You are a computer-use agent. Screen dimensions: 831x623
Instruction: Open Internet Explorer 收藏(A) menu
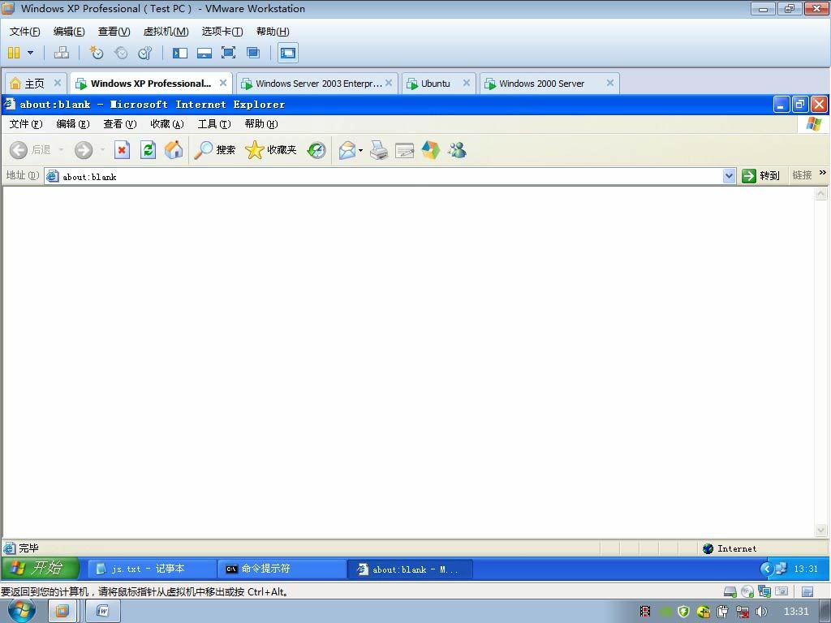point(167,124)
